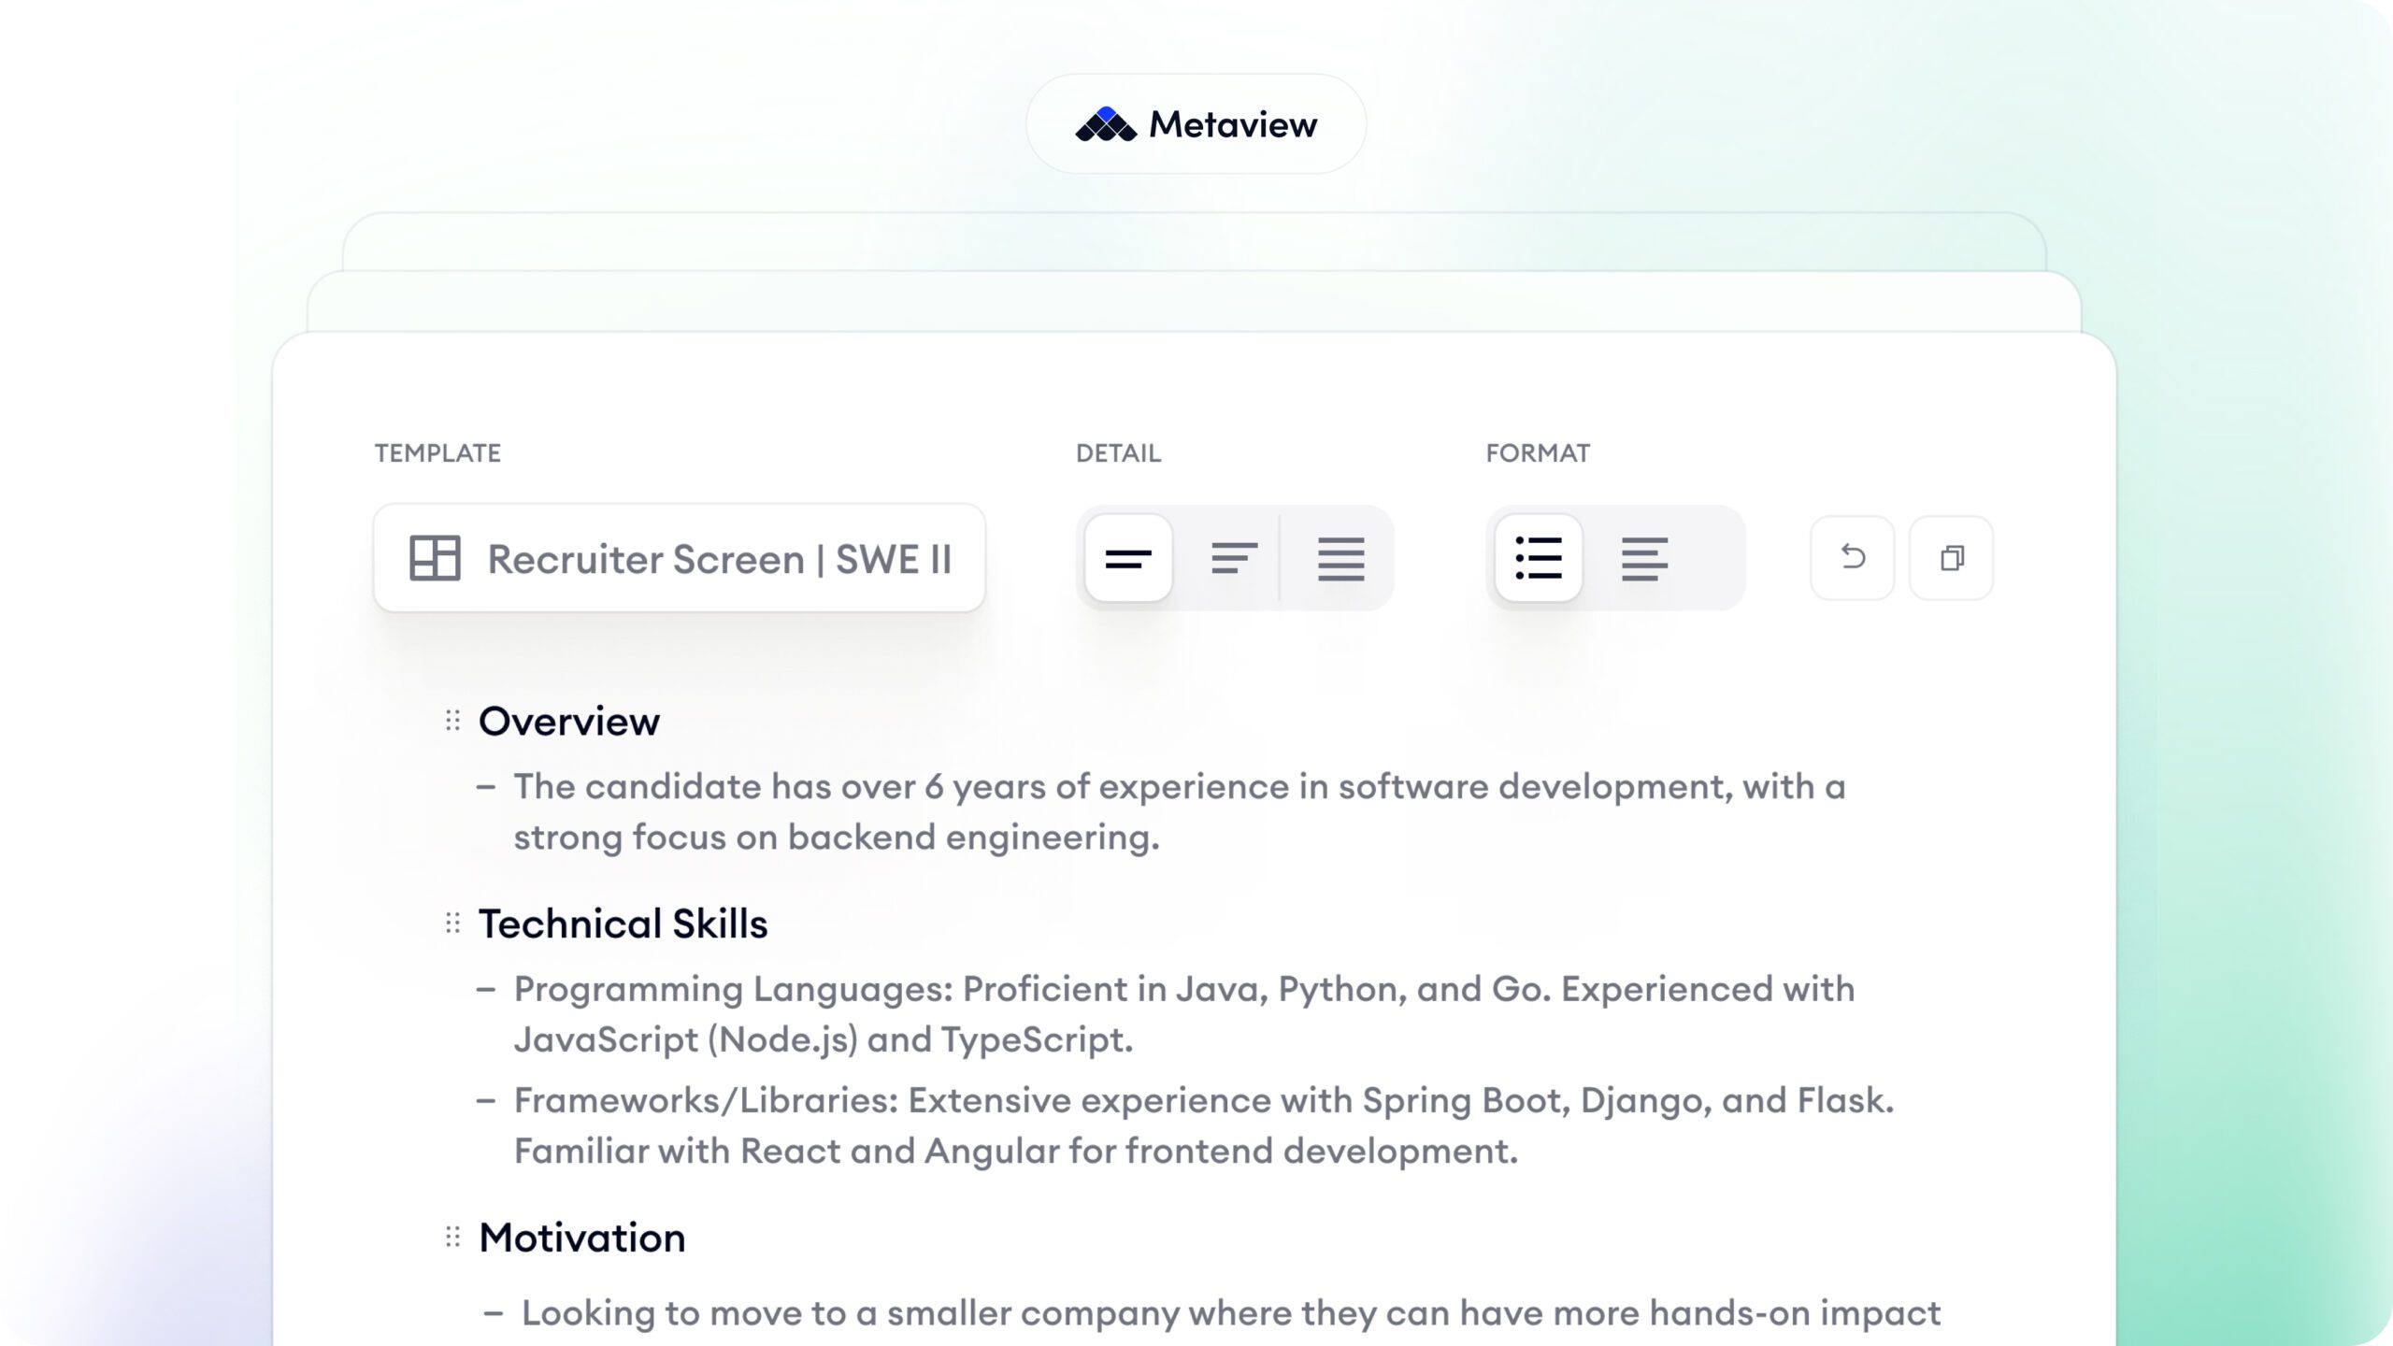Select the medium three-line detail level
2393x1346 pixels.
[x=1234, y=559]
